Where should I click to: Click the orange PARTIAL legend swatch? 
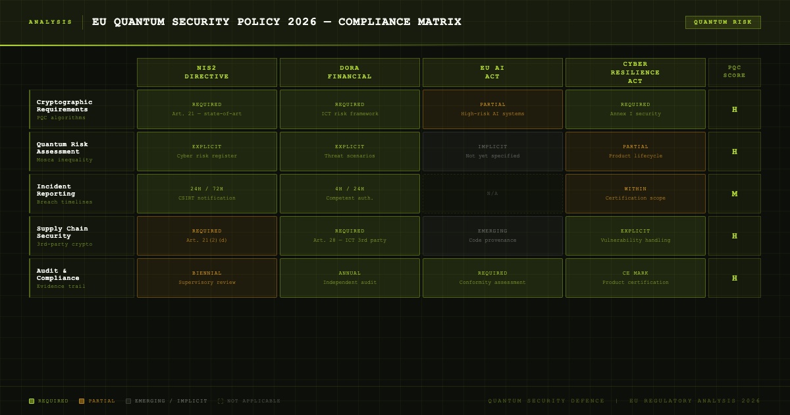[82, 401]
